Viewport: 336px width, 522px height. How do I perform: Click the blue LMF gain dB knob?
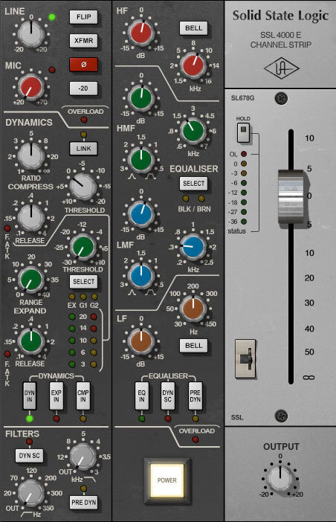141,213
